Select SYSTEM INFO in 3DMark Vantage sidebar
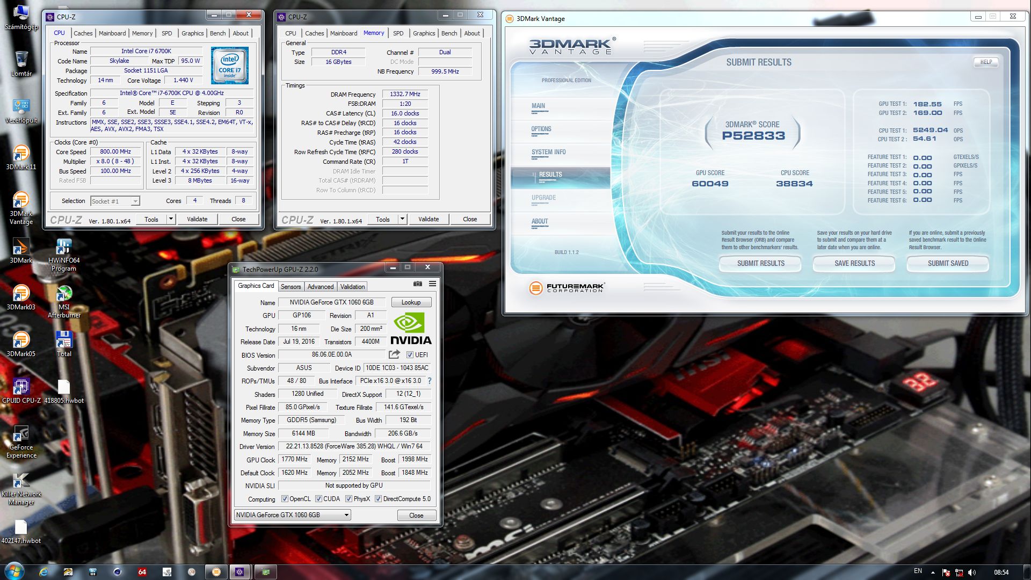1031x580 pixels. tap(548, 153)
